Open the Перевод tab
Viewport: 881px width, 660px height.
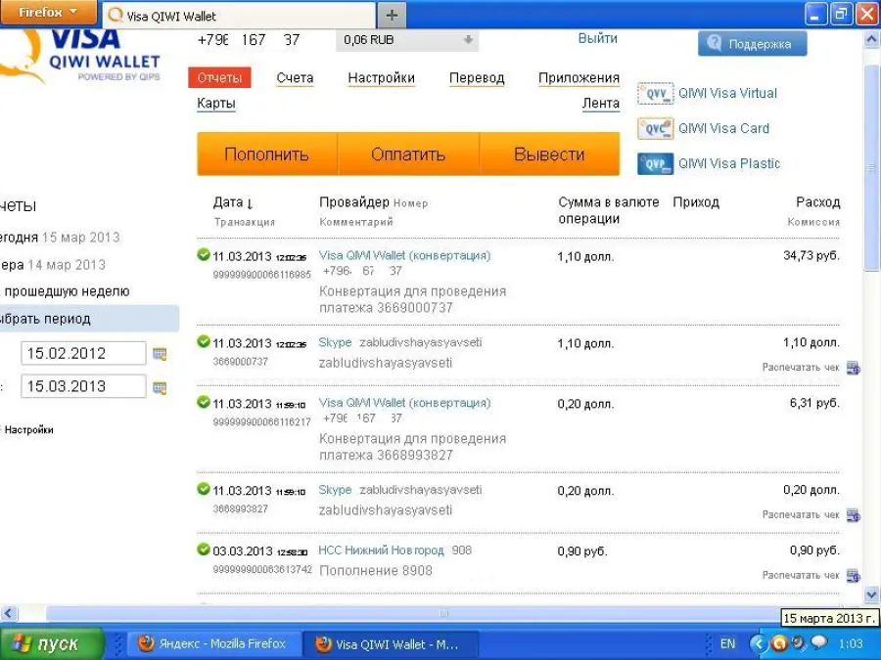point(477,78)
